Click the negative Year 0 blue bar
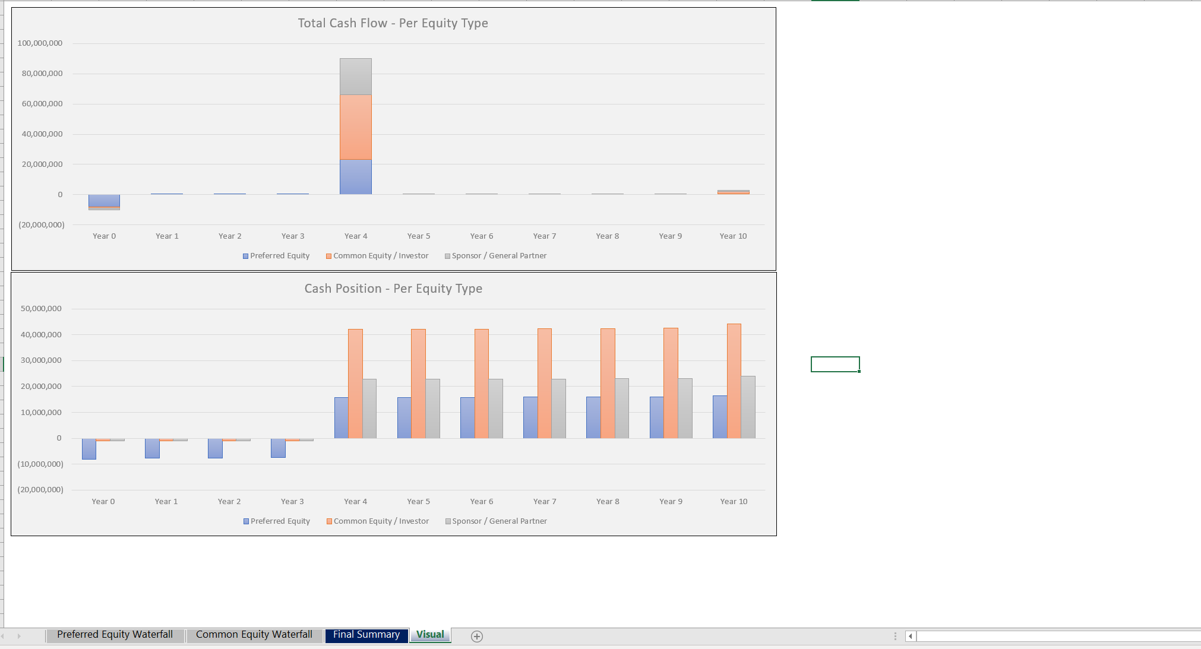This screenshot has height=649, width=1201. pos(104,202)
